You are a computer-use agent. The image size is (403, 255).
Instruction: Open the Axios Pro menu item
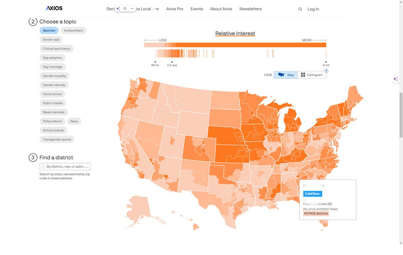pos(175,9)
